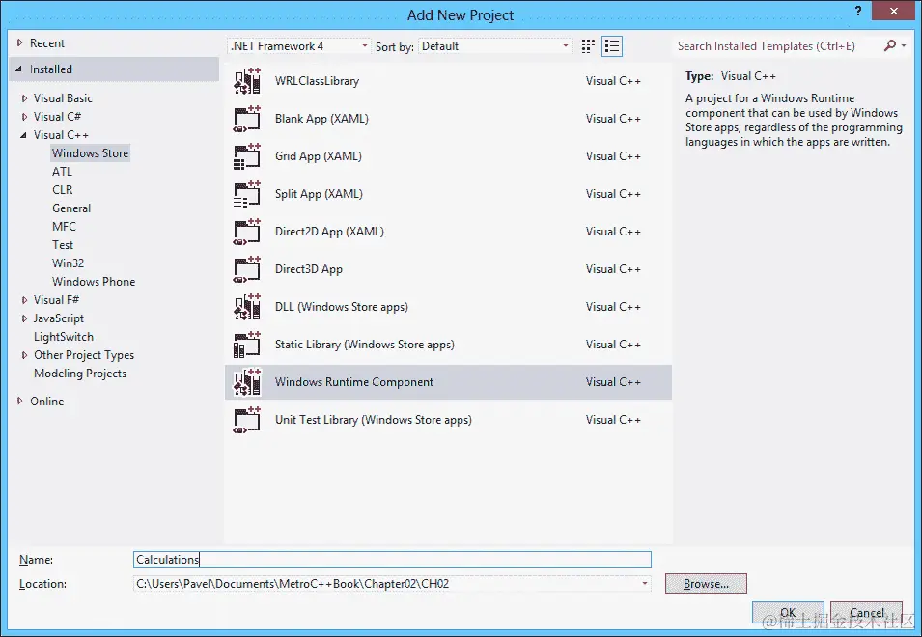Select the Win32 category
This screenshot has width=922, height=637.
point(68,263)
